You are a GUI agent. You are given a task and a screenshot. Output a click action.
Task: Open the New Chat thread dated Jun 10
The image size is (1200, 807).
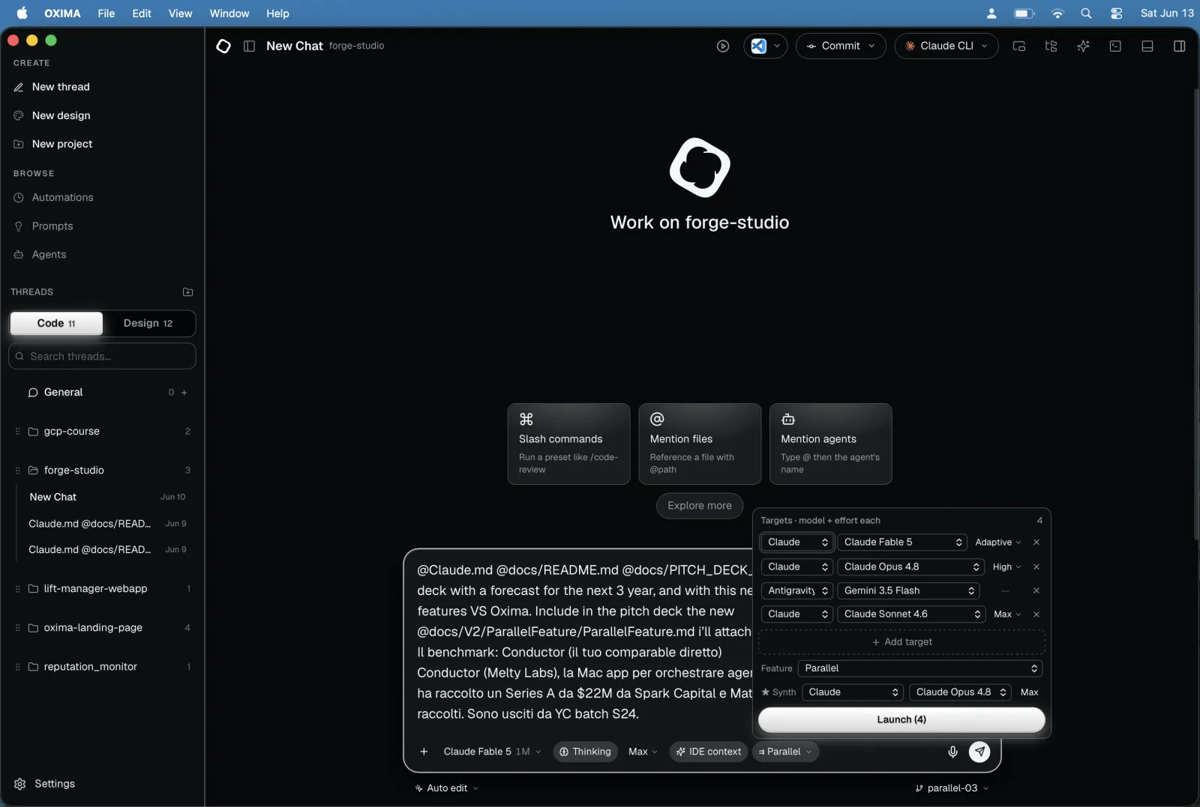coord(106,498)
